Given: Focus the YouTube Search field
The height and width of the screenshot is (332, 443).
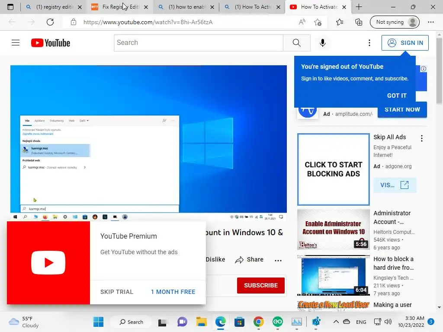Looking at the screenshot, I should pyautogui.click(x=199, y=43).
